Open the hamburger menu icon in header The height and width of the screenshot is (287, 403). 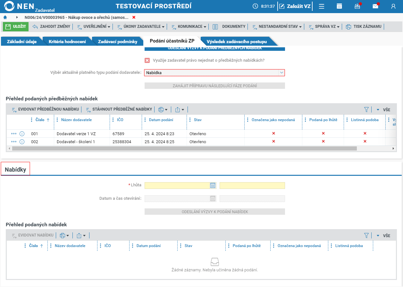pyautogui.click(x=321, y=6)
